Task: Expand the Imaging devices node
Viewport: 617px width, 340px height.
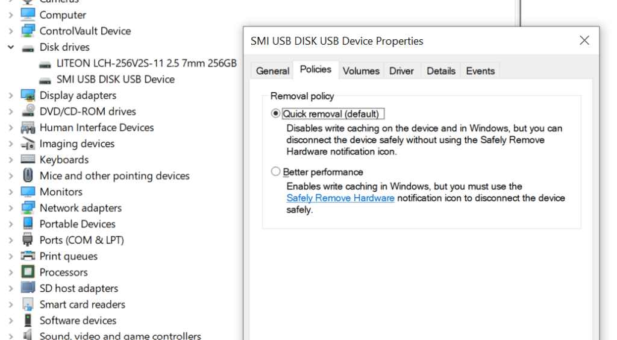Action: (x=11, y=143)
